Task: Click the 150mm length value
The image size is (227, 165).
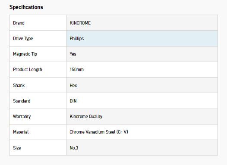Action: click(76, 69)
